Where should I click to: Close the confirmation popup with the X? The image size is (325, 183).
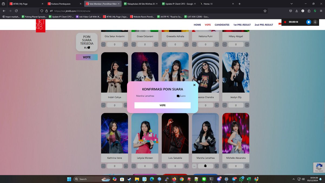194,85
